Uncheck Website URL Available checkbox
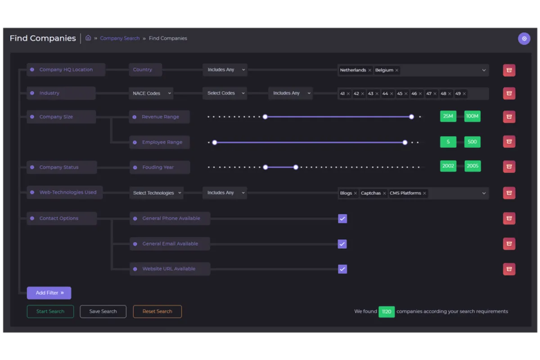 click(342, 269)
